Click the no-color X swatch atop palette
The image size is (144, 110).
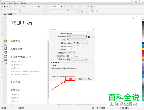tap(143, 20)
